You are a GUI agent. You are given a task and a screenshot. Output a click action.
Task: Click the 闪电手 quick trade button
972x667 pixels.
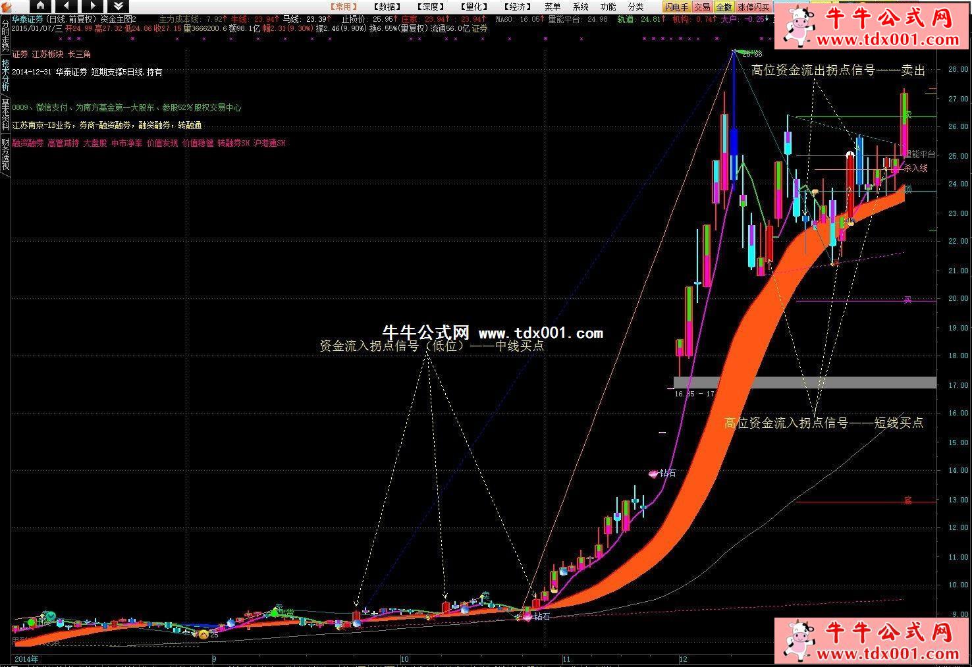tap(676, 7)
